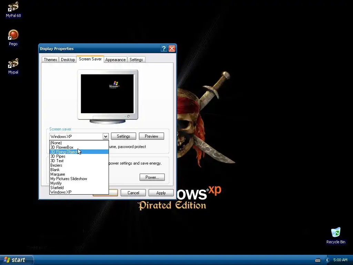
Task: Select 3D Flying Objects option
Action: pyautogui.click(x=79, y=152)
